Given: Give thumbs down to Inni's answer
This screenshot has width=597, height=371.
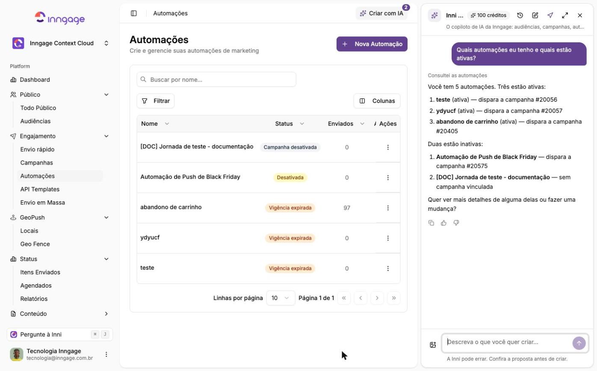Looking at the screenshot, I should [456, 223].
